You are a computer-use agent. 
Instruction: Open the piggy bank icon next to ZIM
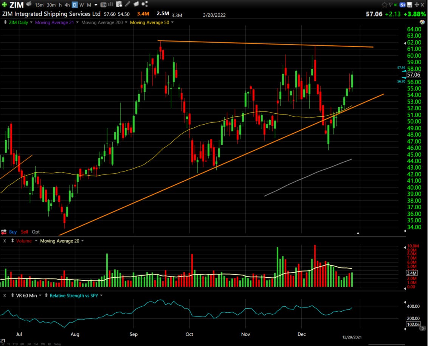coord(29,4)
